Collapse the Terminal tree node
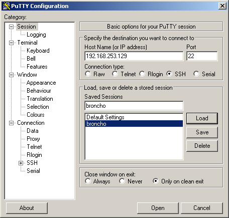 [11, 43]
